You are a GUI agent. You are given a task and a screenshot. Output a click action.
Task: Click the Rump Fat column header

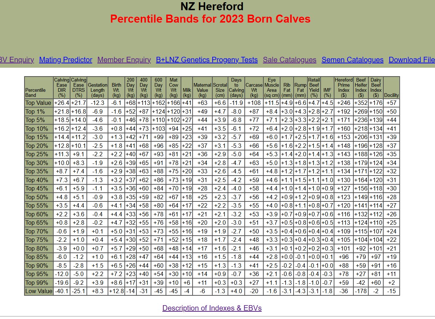click(x=300, y=88)
